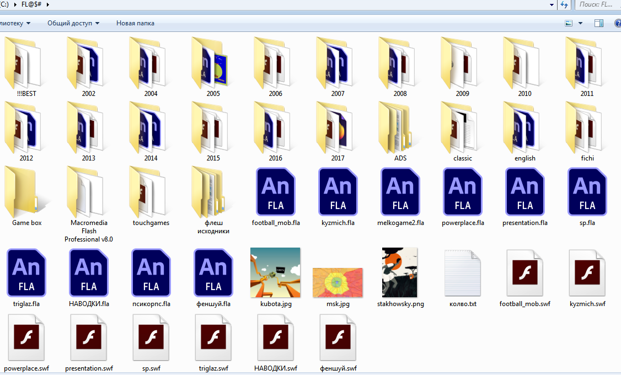
Task: Select msk.jpg image thumbnail
Action: pos(338,282)
